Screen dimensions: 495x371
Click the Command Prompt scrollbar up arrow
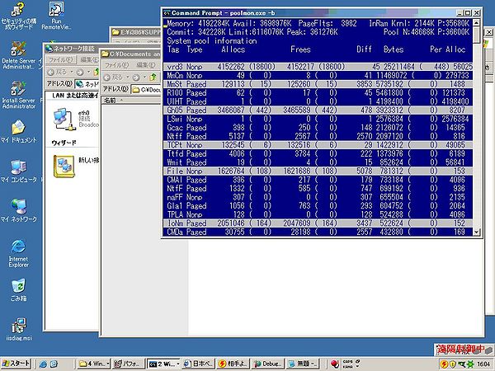(476, 23)
